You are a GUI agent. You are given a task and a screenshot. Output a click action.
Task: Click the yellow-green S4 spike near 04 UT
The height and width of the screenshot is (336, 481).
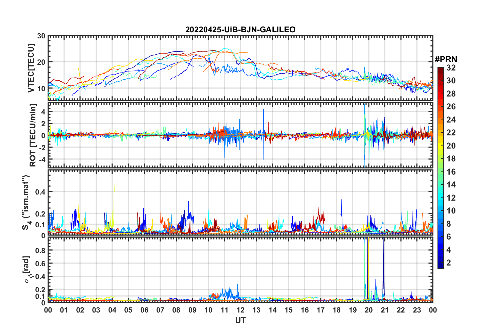[114, 192]
